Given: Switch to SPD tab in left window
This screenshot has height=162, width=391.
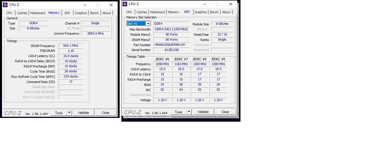Looking at the screenshot, I should tap(67, 13).
